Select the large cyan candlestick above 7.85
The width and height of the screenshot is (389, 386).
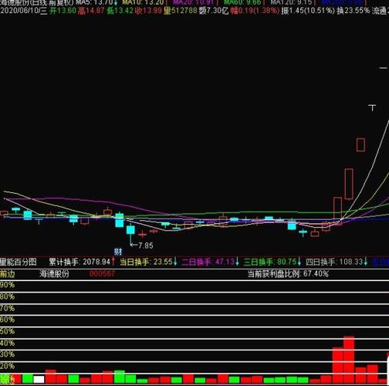[x=130, y=229]
